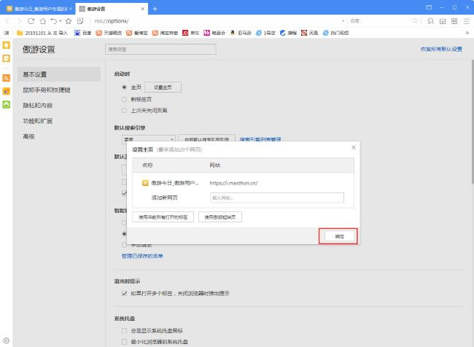Image resolution: width=474 pixels, height=347 pixels.
Task: Select the 新标签页 startup radio button
Action: click(x=125, y=98)
